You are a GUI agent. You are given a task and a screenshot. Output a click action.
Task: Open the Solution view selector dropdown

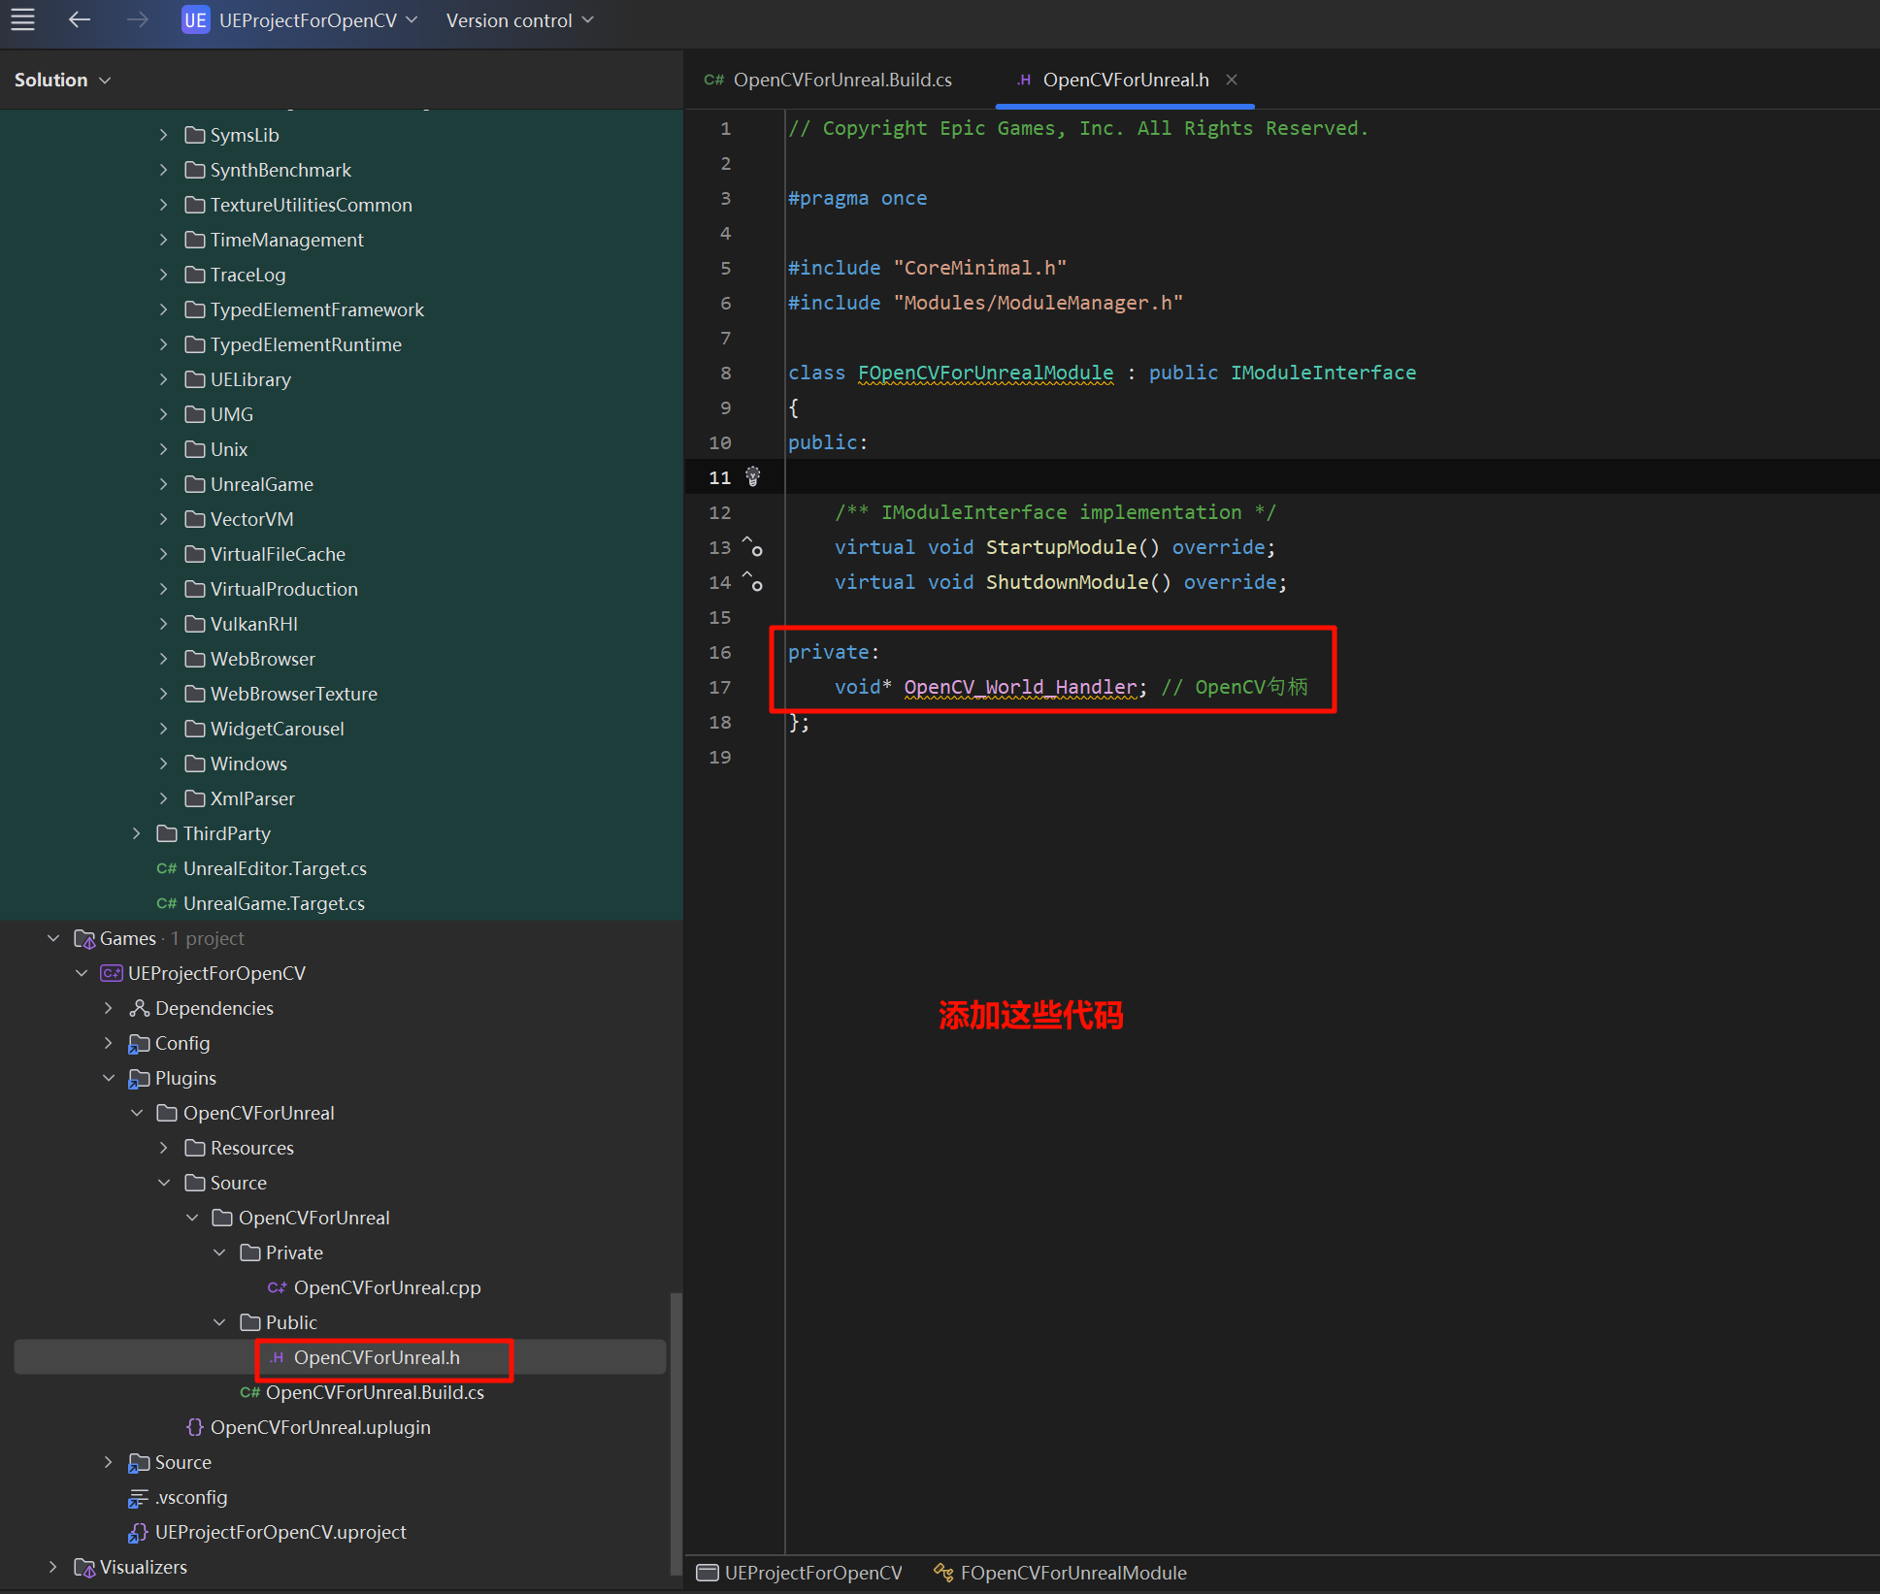(x=62, y=80)
